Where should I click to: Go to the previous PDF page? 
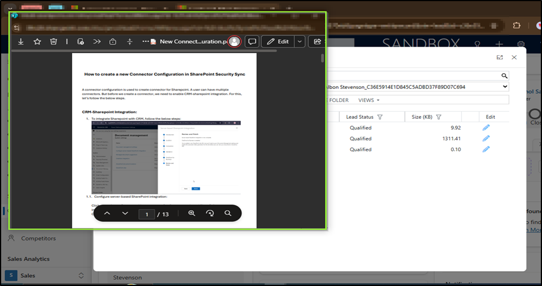[107, 213]
